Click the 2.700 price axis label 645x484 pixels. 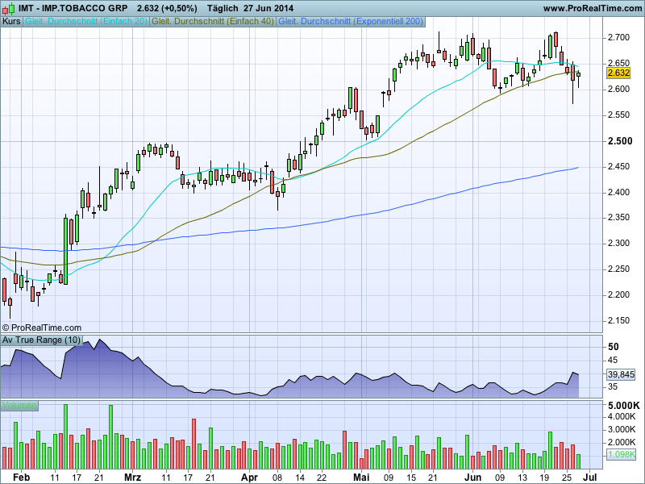618,38
